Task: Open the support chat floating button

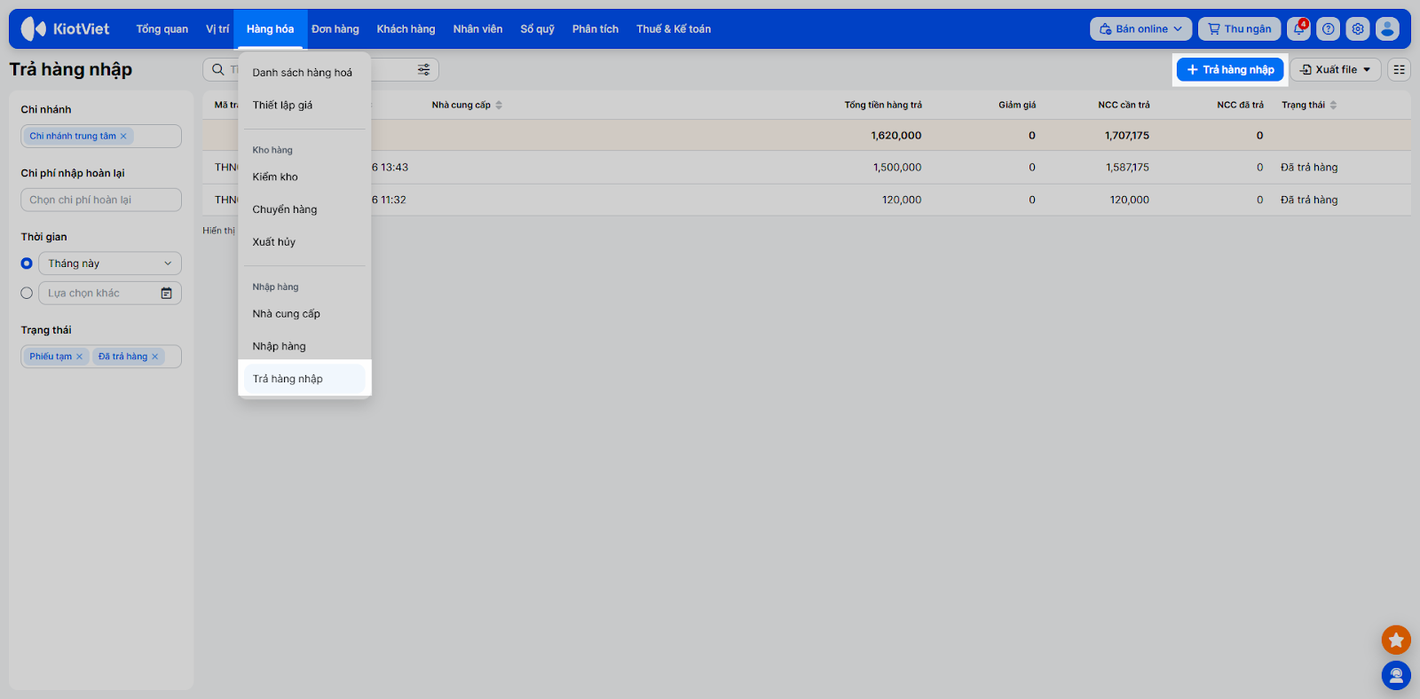Action: click(1396, 676)
